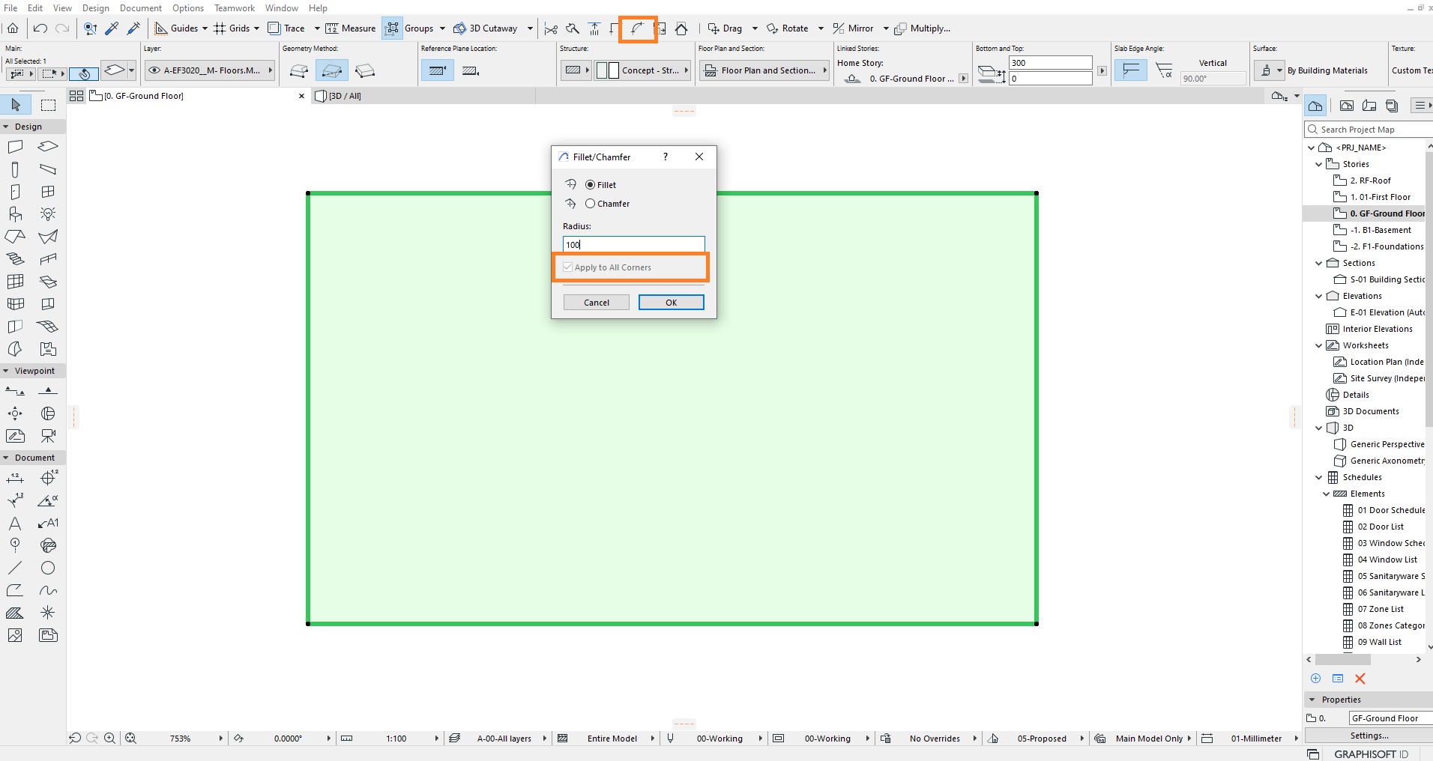Viewport: 1433px width, 761px height.
Task: Open Publisher set in the navigator
Action: click(x=1392, y=106)
